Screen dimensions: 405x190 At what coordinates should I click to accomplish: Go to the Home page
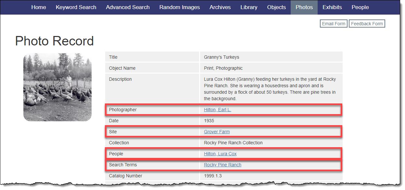(39, 7)
